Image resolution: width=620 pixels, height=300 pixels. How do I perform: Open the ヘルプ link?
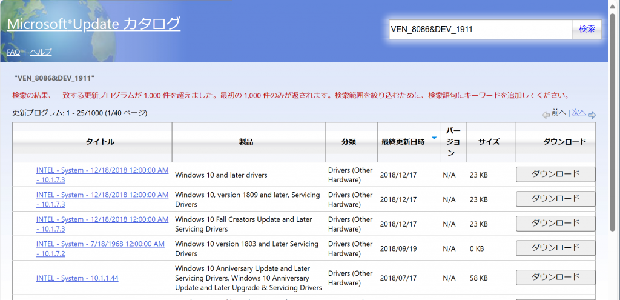41,52
